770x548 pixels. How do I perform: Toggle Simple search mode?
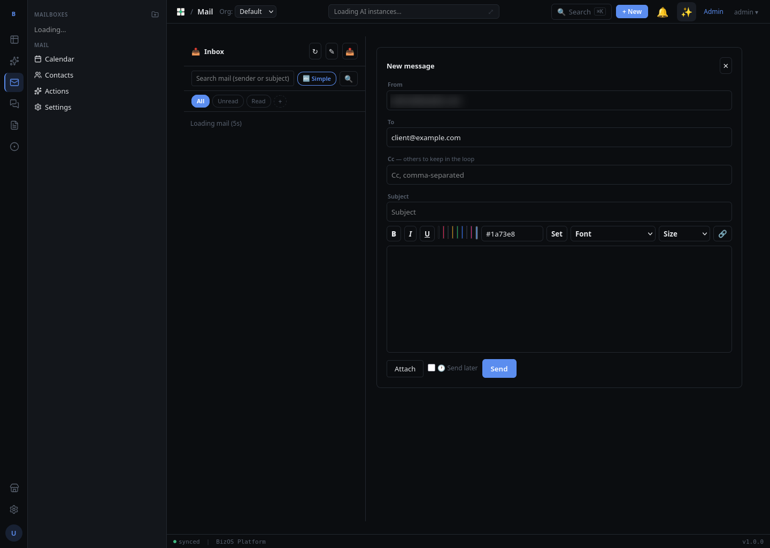(317, 79)
